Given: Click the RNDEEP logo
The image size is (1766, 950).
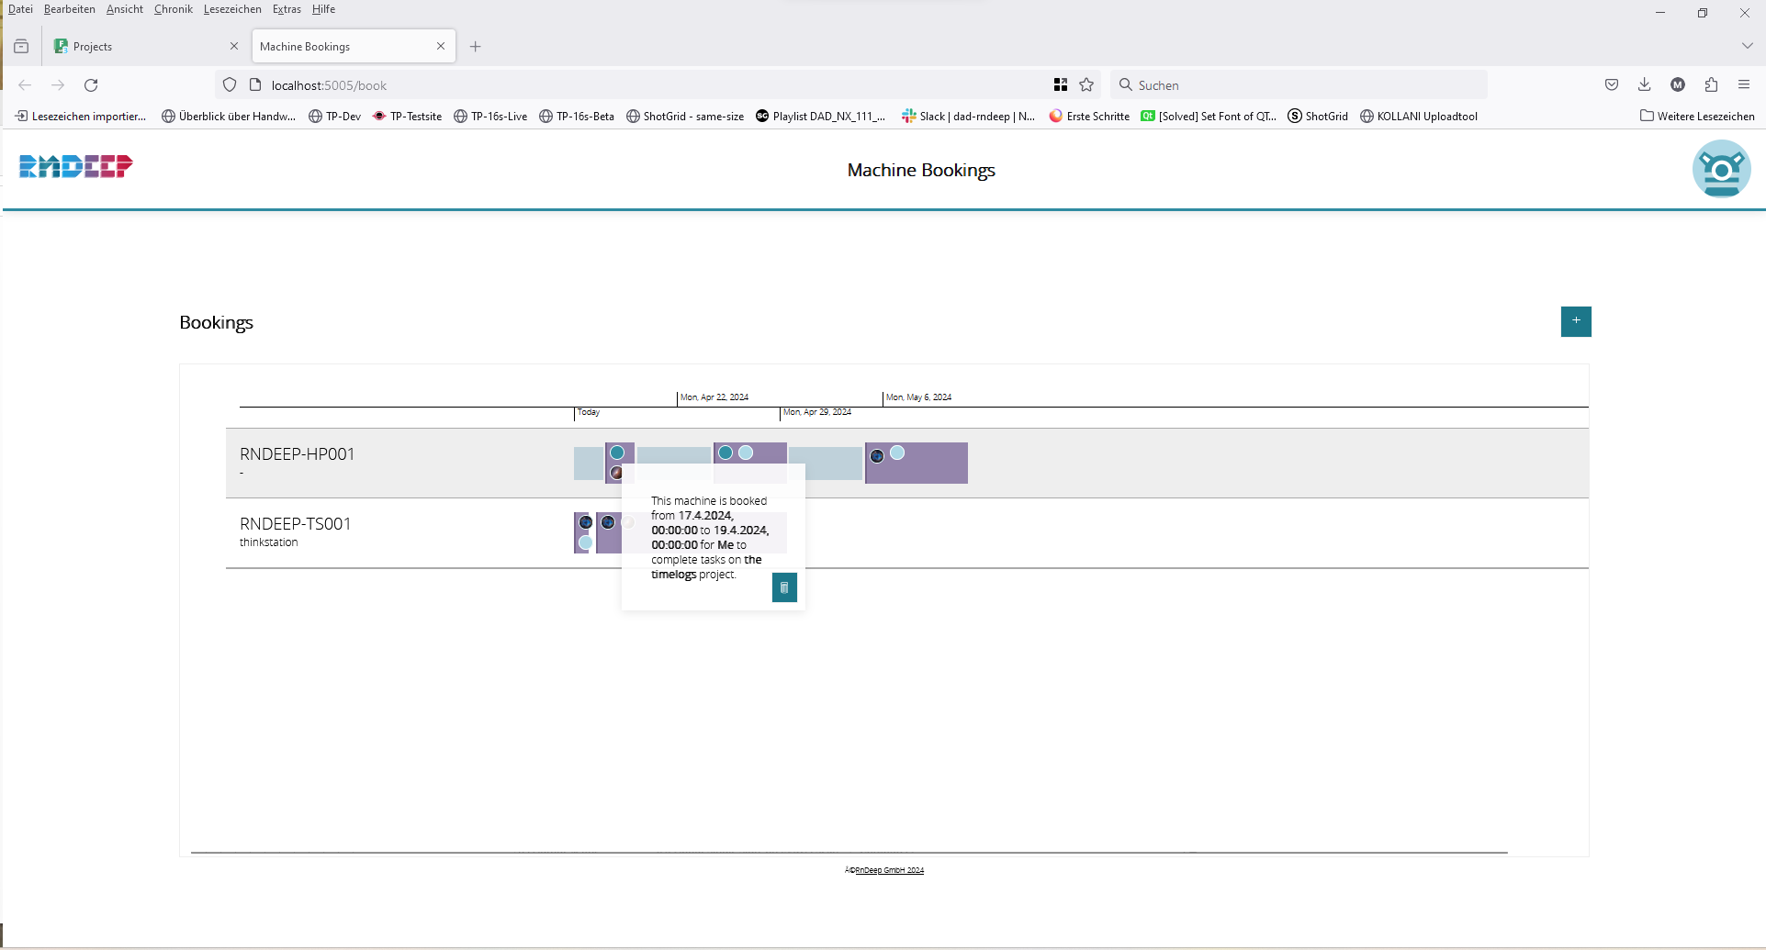Looking at the screenshot, I should click(x=76, y=166).
